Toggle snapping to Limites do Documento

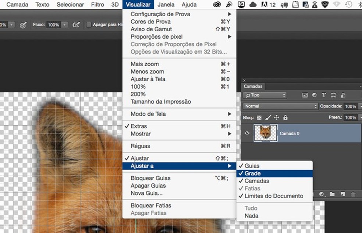coord(274,196)
